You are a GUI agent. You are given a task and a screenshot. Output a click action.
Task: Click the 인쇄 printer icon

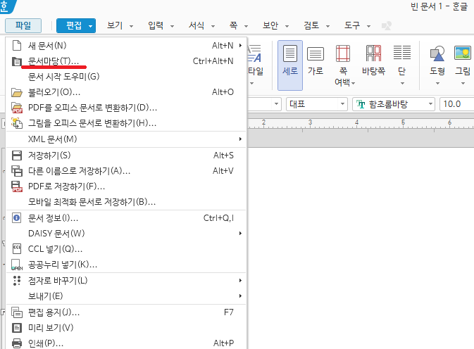(x=17, y=343)
